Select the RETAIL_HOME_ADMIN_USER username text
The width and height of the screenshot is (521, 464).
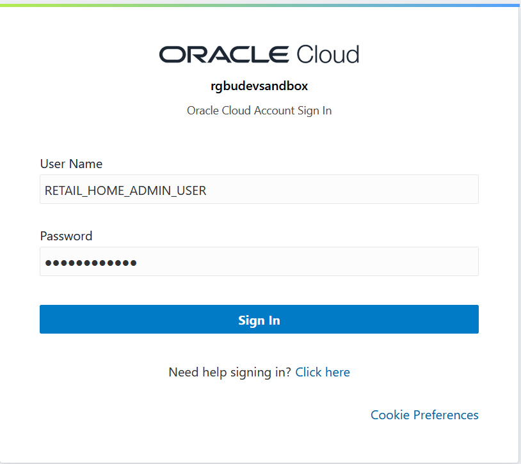[x=125, y=190]
